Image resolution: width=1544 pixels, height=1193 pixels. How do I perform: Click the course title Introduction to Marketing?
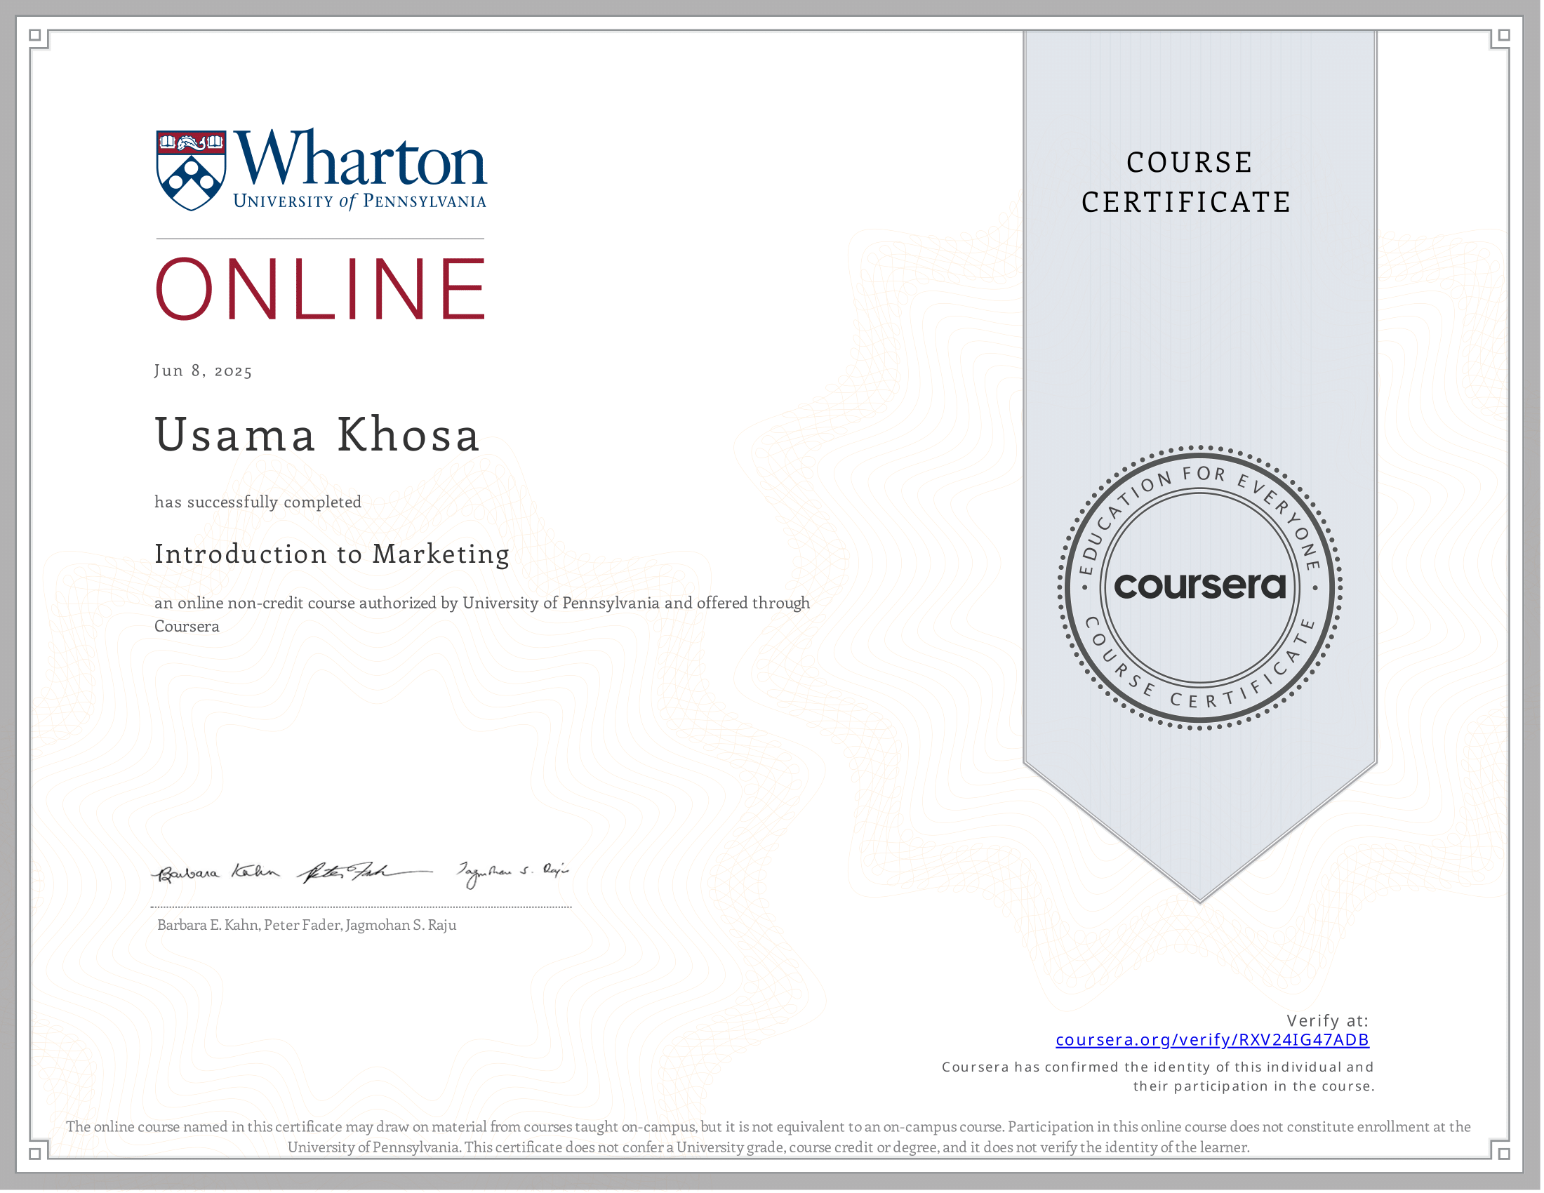pyautogui.click(x=332, y=555)
